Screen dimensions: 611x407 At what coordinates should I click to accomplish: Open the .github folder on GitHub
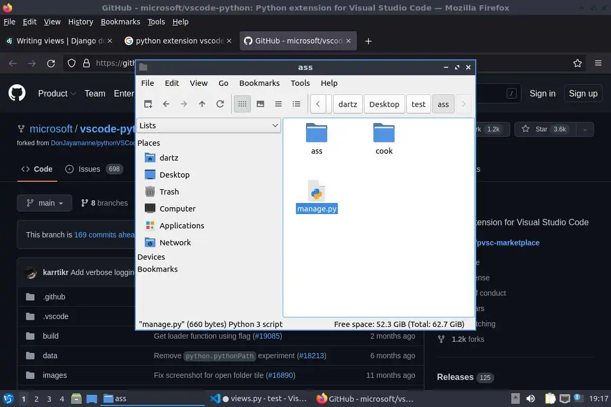pyautogui.click(x=54, y=297)
